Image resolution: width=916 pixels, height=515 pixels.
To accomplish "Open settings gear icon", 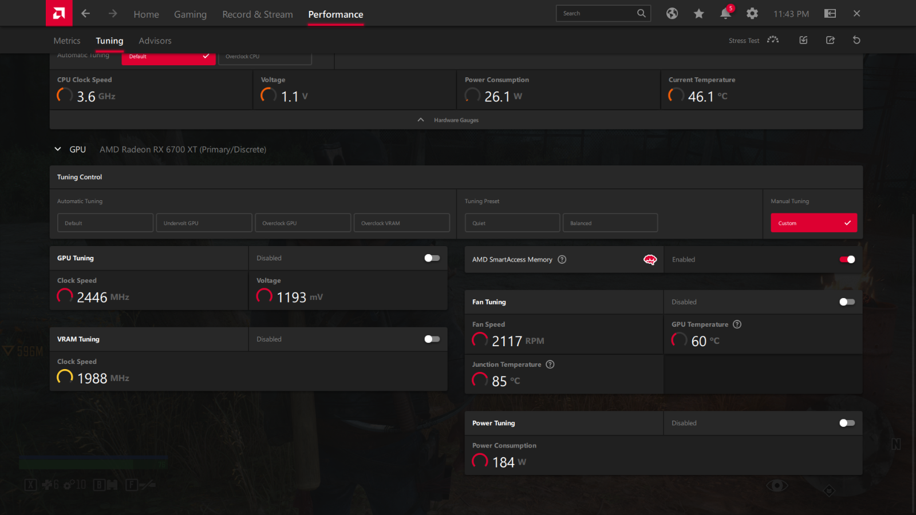I will coord(752,13).
